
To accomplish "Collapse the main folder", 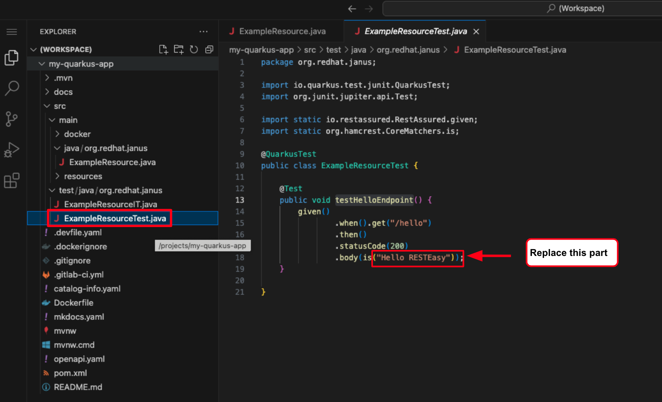I will click(x=122, y=120).
